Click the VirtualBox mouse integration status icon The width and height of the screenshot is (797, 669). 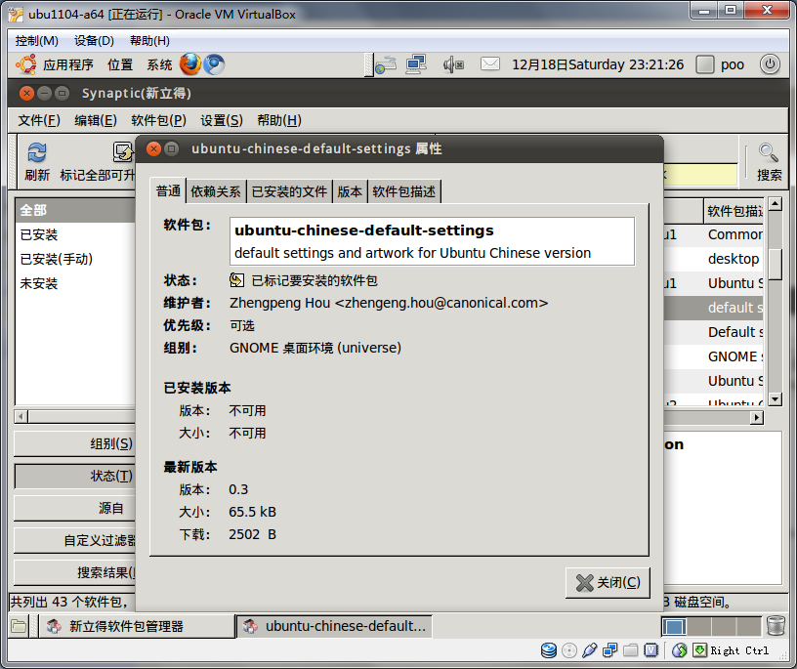click(680, 650)
